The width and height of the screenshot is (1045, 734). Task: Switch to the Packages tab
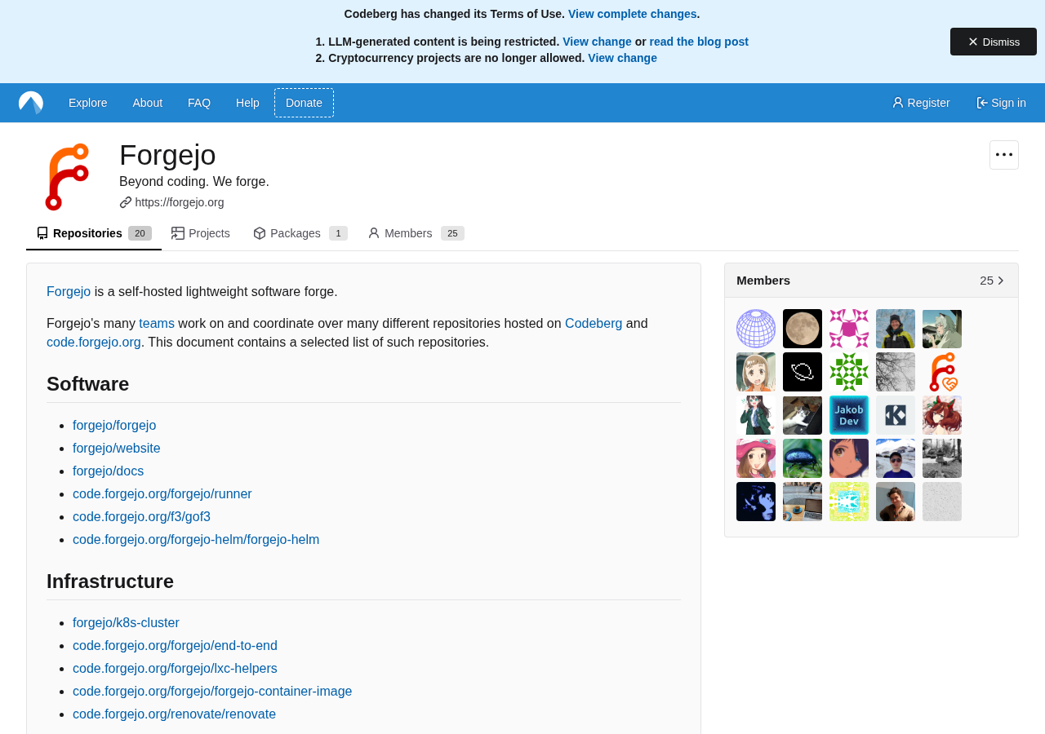[x=300, y=233]
